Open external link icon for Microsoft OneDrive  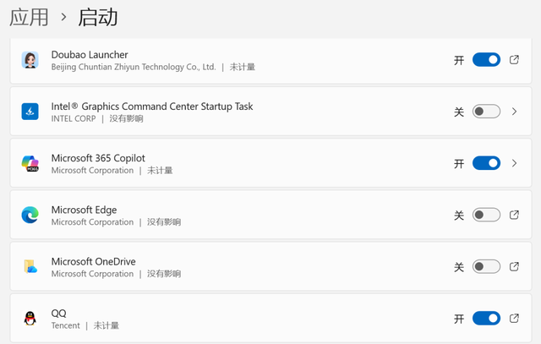[x=515, y=267]
